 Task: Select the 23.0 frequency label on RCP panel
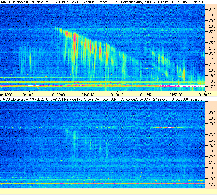click(x=212, y=54)
